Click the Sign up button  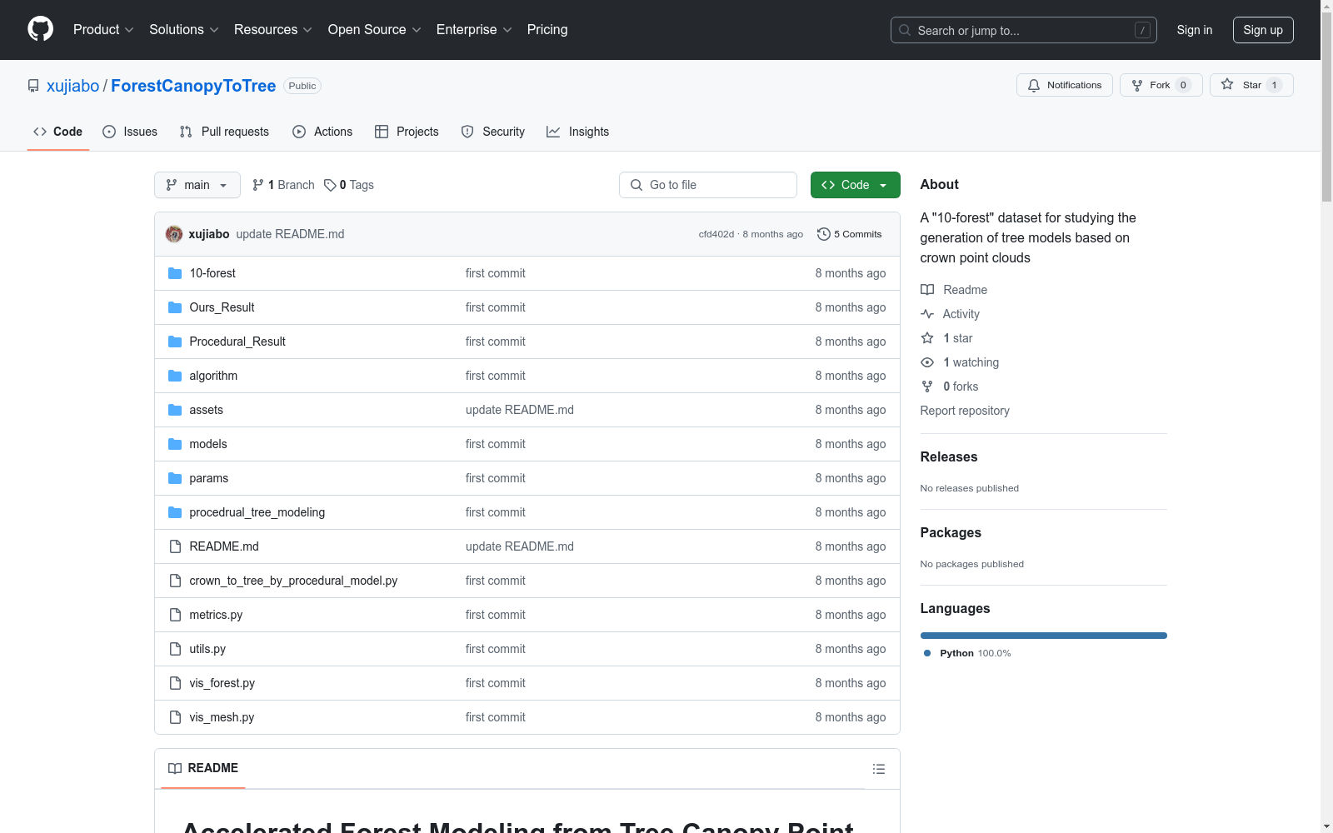click(1263, 30)
